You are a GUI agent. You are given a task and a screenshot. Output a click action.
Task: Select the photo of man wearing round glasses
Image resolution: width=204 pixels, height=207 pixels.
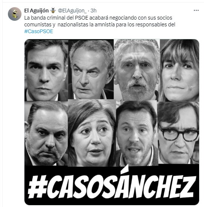pos(178,133)
